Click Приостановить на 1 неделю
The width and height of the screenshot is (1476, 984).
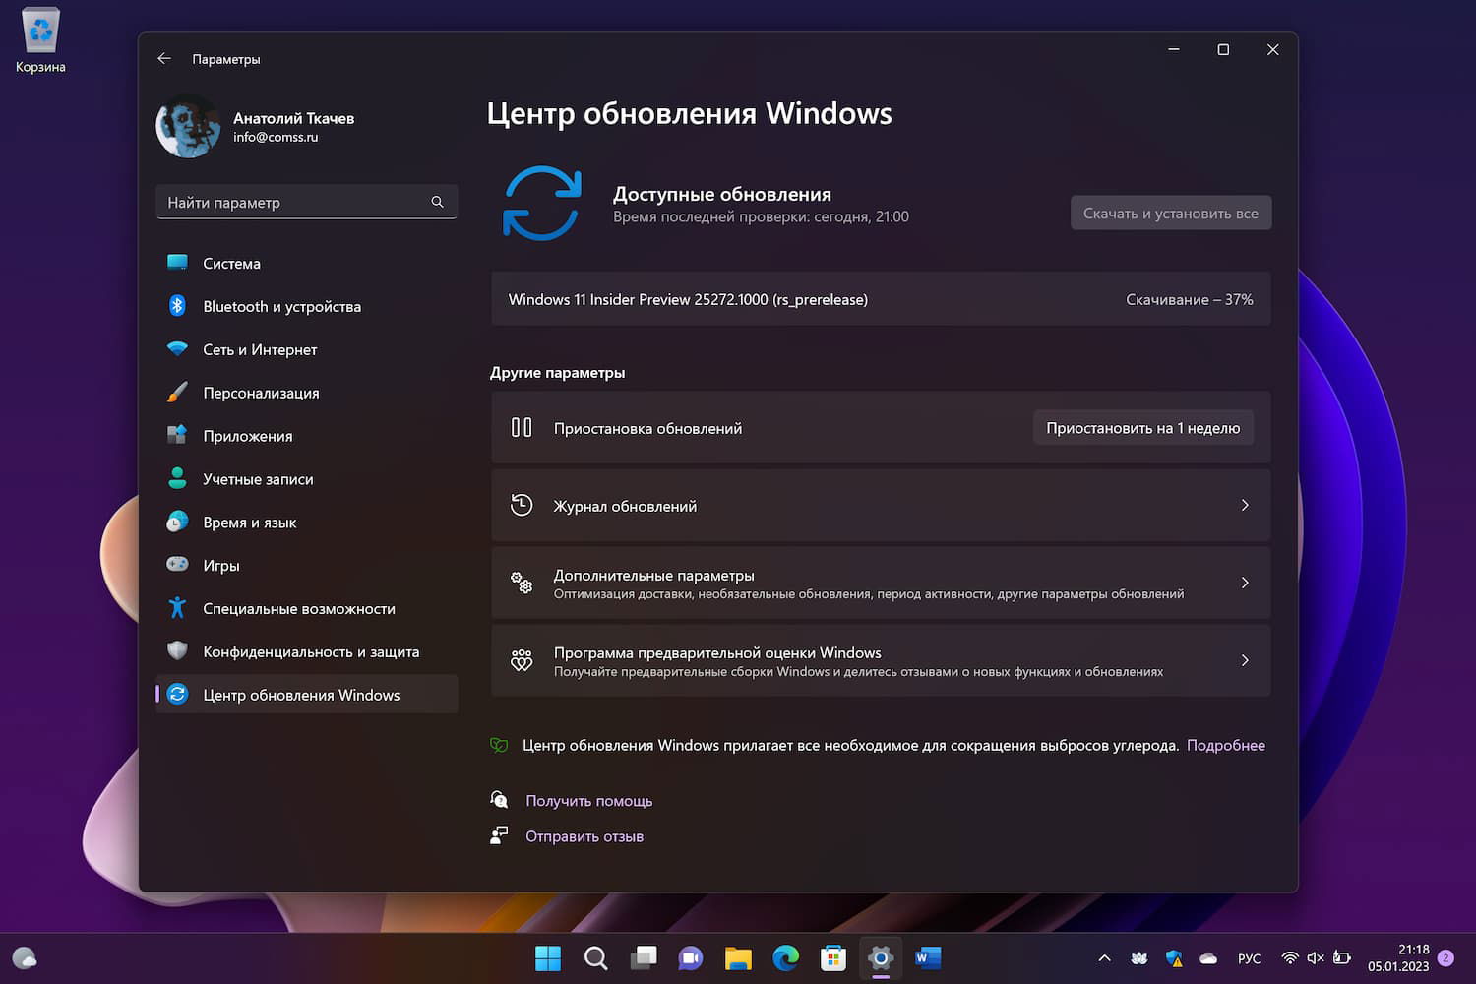(x=1142, y=427)
